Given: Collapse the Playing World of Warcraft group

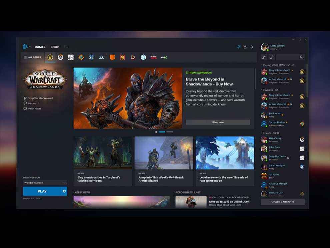Looking at the screenshot, I should pyautogui.click(x=277, y=65).
